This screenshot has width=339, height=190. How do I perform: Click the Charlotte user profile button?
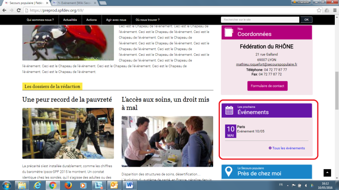pos(301,2)
